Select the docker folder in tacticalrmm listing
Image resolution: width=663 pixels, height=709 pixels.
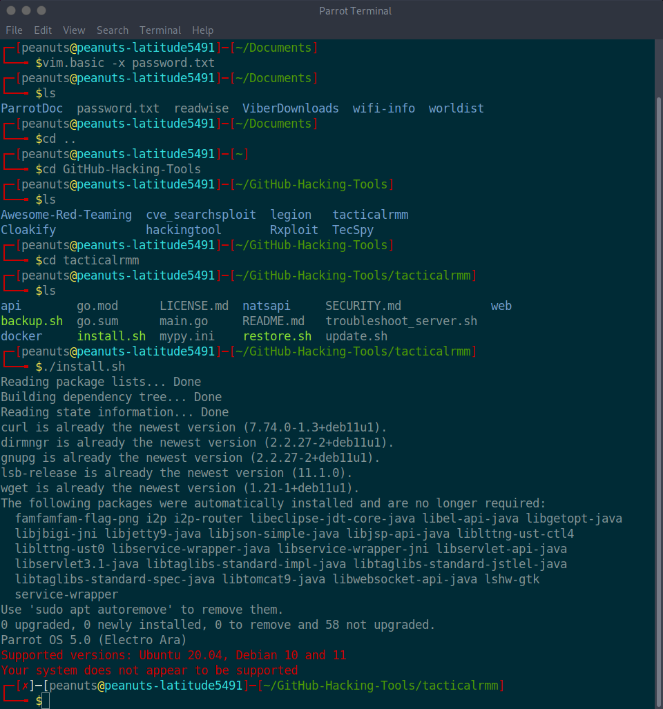pyautogui.click(x=21, y=336)
